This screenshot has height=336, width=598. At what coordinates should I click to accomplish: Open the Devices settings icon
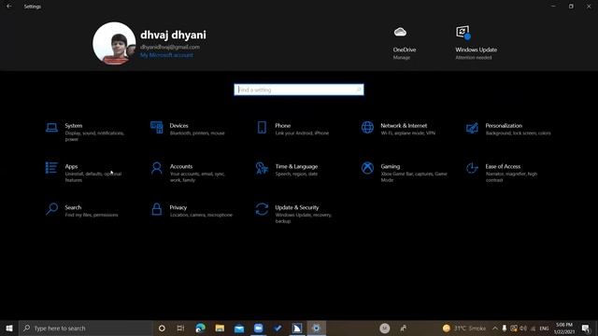click(156, 127)
